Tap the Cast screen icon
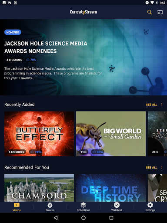Viewport: 167px width, 223px height. (160, 12)
